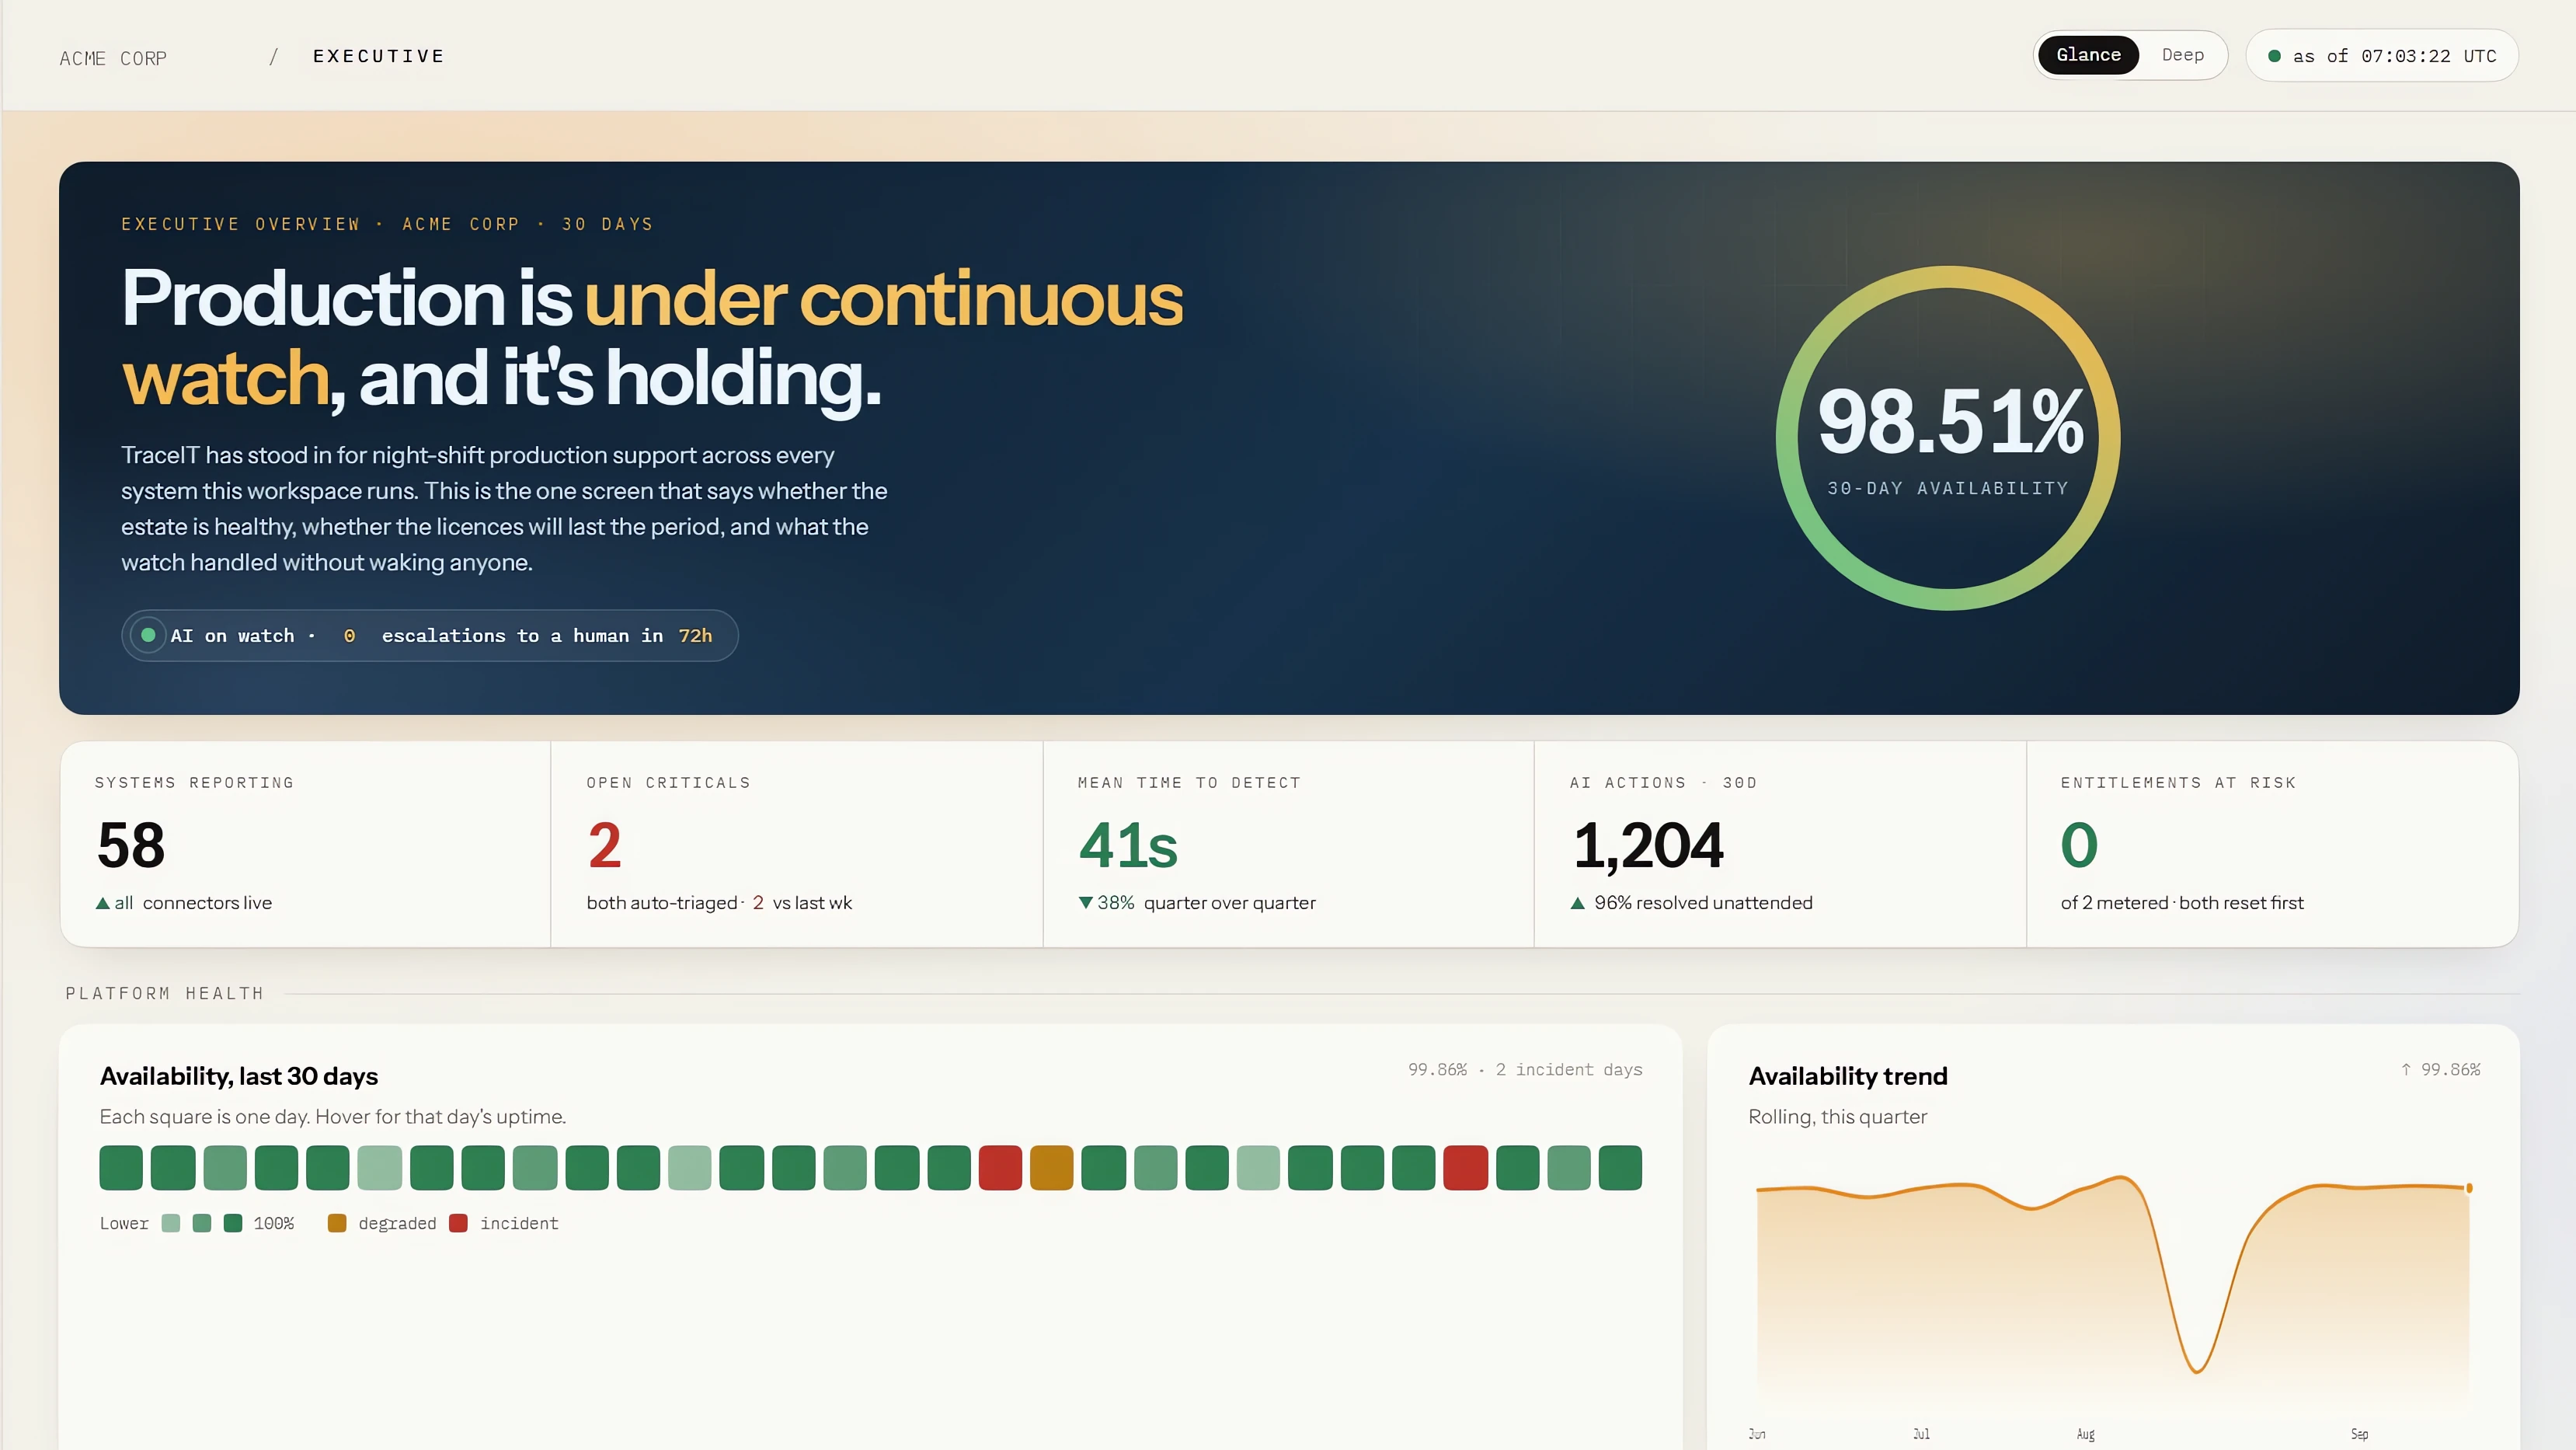Click the 98.51% availability ring

point(1948,438)
